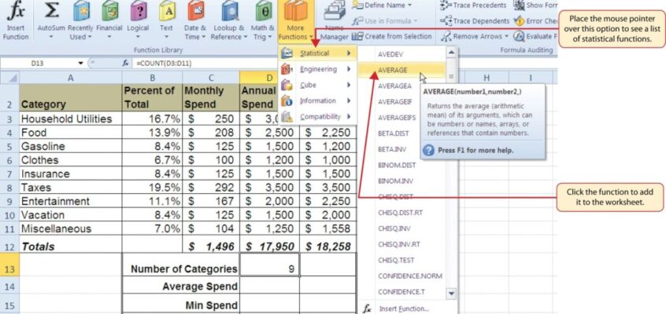Select column H header
Screen dimensions: 666x314
pos(487,77)
